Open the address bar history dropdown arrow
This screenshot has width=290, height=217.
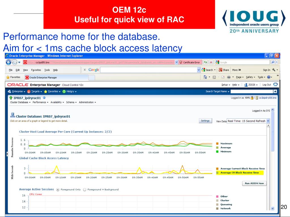pos(176,62)
